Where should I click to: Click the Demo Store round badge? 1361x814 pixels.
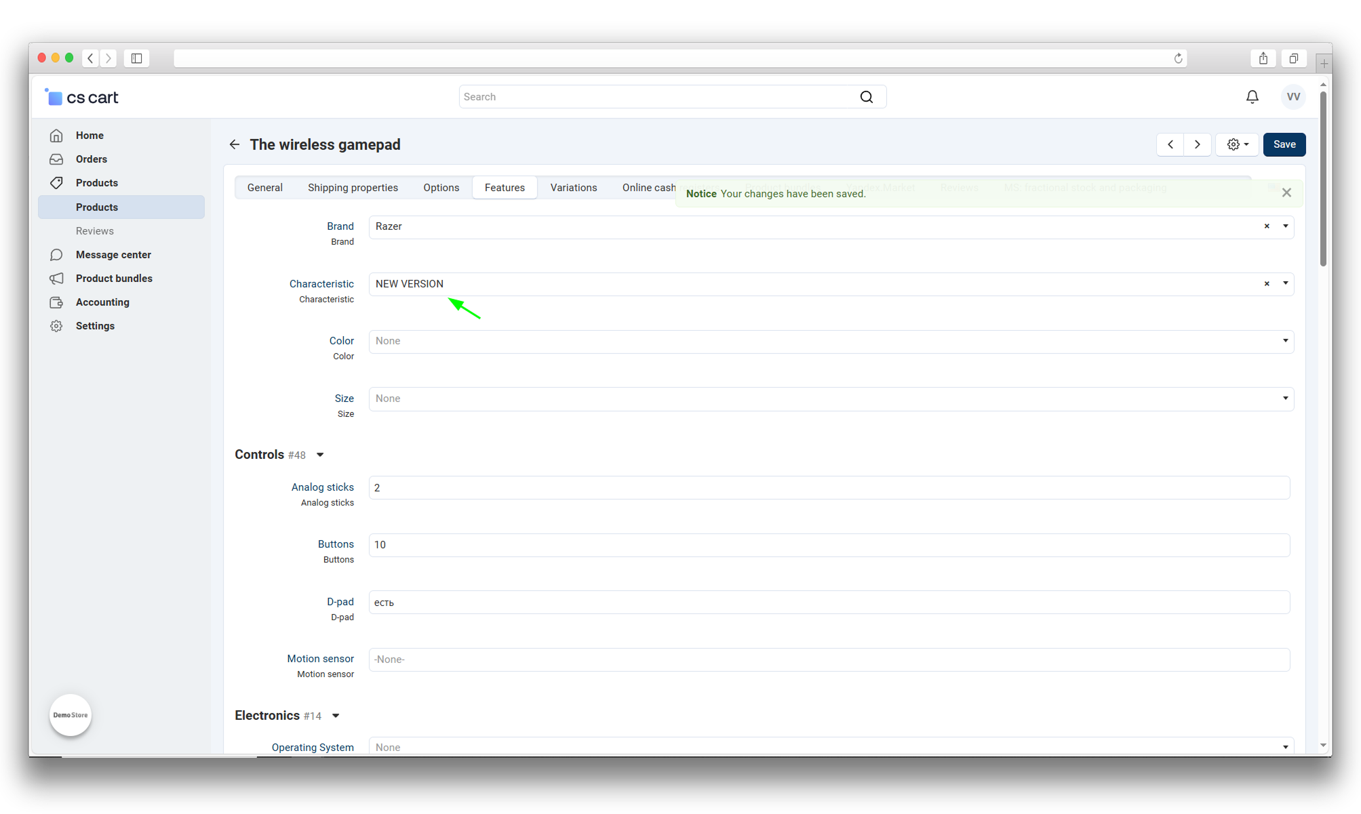[x=71, y=715]
